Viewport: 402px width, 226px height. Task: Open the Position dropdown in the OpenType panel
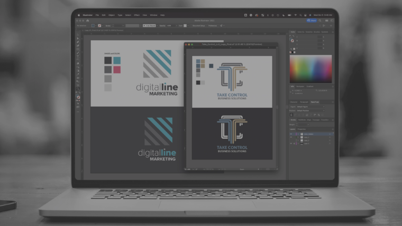tap(311, 110)
